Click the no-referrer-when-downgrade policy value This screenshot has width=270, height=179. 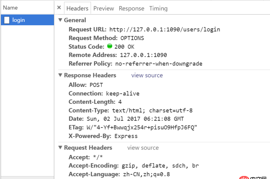(159, 64)
